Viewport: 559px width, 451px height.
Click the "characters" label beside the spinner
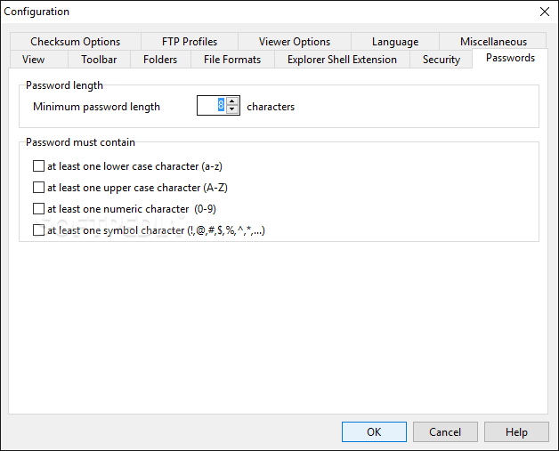271,107
